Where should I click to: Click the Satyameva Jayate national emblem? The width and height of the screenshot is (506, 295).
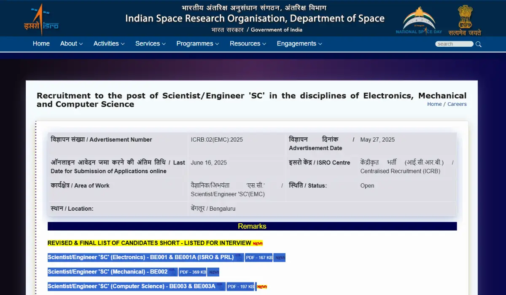pyautogui.click(x=465, y=20)
